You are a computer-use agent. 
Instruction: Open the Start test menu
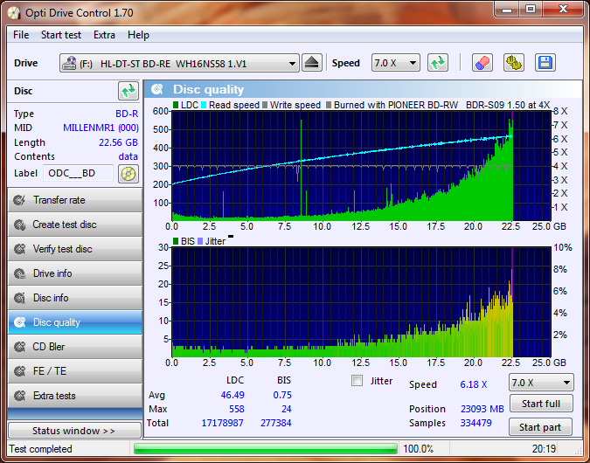[60, 35]
